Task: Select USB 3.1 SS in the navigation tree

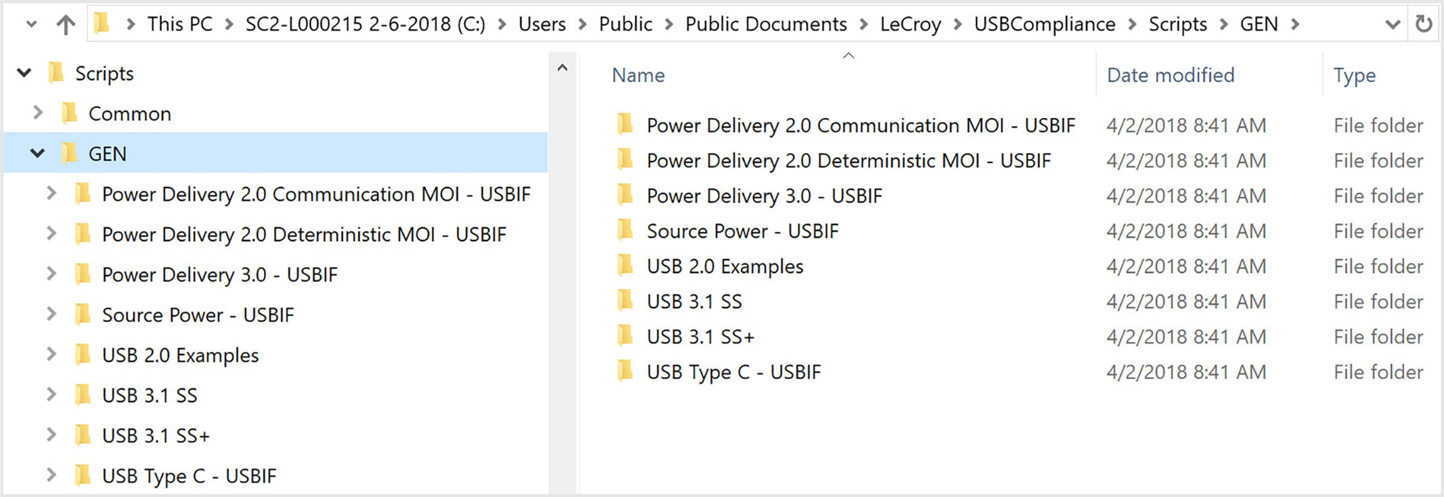Action: pos(150,396)
